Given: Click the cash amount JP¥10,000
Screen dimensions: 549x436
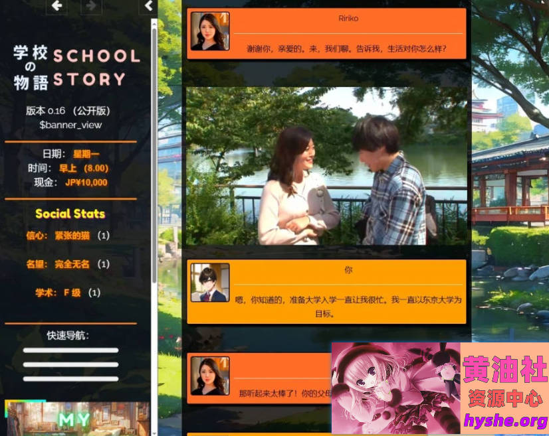Looking at the screenshot, I should tap(86, 182).
